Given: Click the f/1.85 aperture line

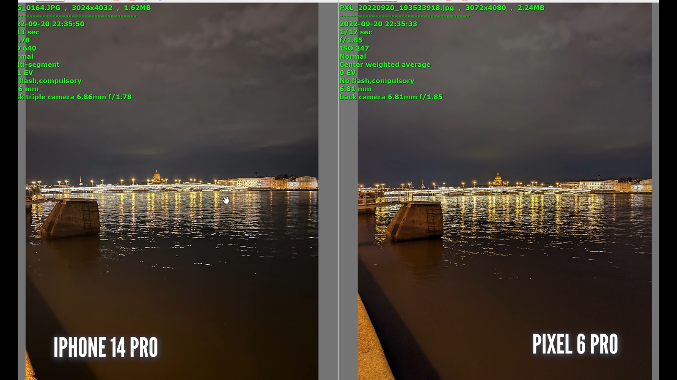Looking at the screenshot, I should pyautogui.click(x=351, y=40).
